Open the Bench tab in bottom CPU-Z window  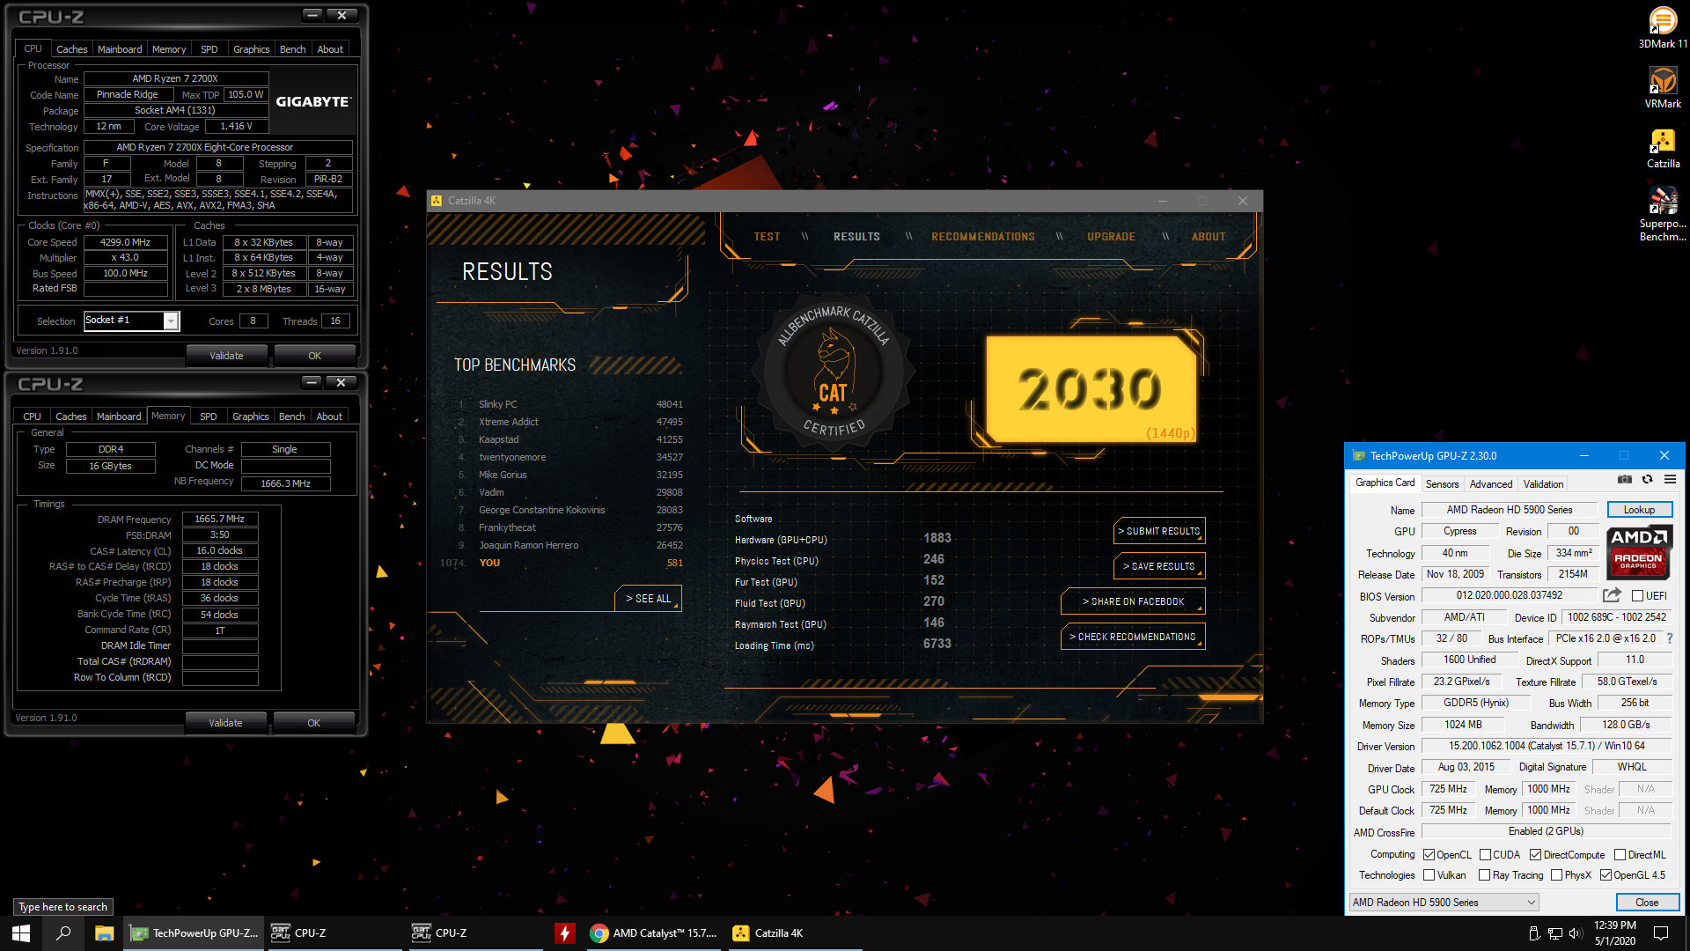(291, 417)
